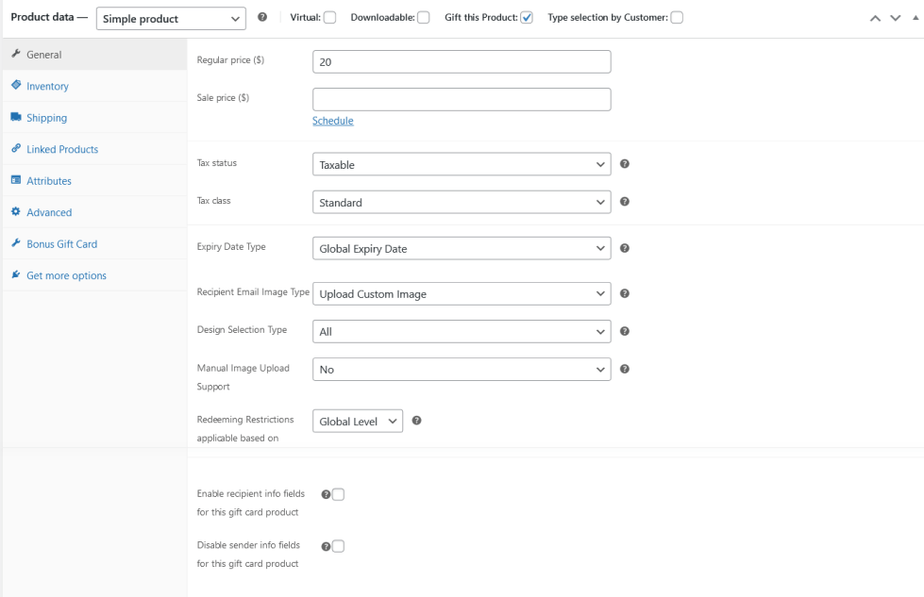Click help icon next to product type selector

coord(261,18)
